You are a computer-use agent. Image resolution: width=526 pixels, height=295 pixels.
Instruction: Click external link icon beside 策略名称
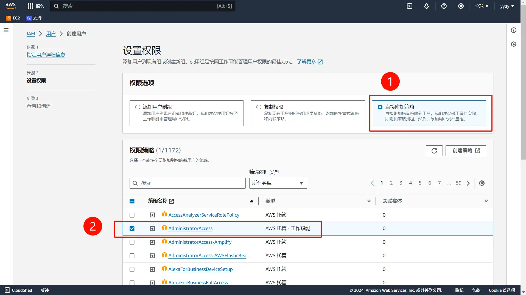tap(171, 201)
